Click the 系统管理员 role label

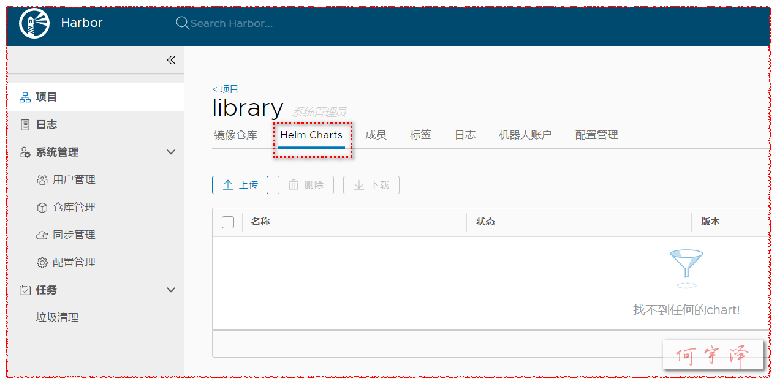click(319, 112)
